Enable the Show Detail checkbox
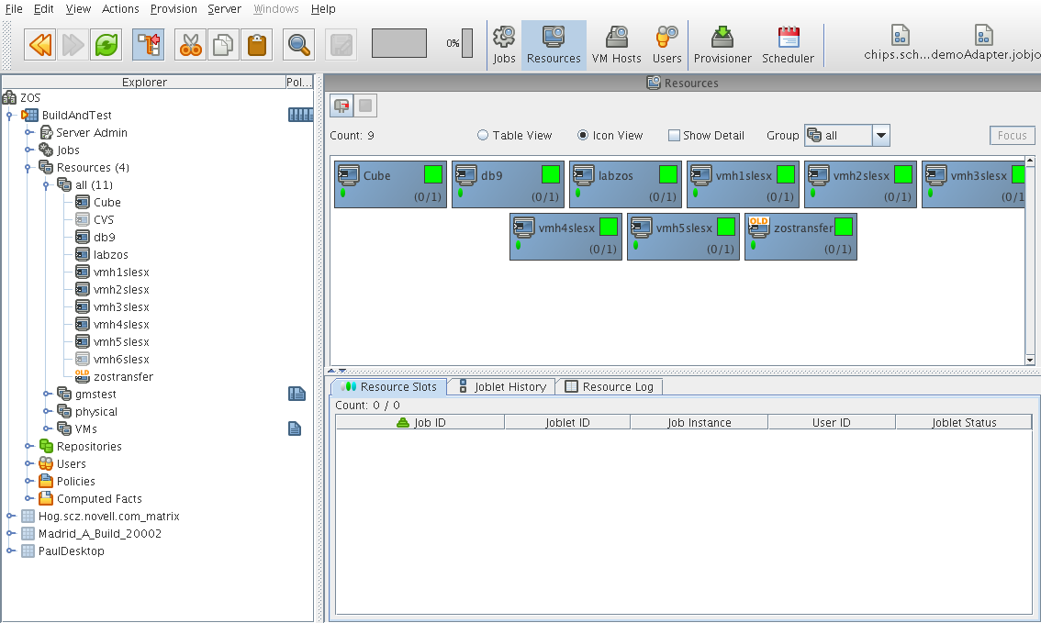1041x623 pixels. click(674, 136)
